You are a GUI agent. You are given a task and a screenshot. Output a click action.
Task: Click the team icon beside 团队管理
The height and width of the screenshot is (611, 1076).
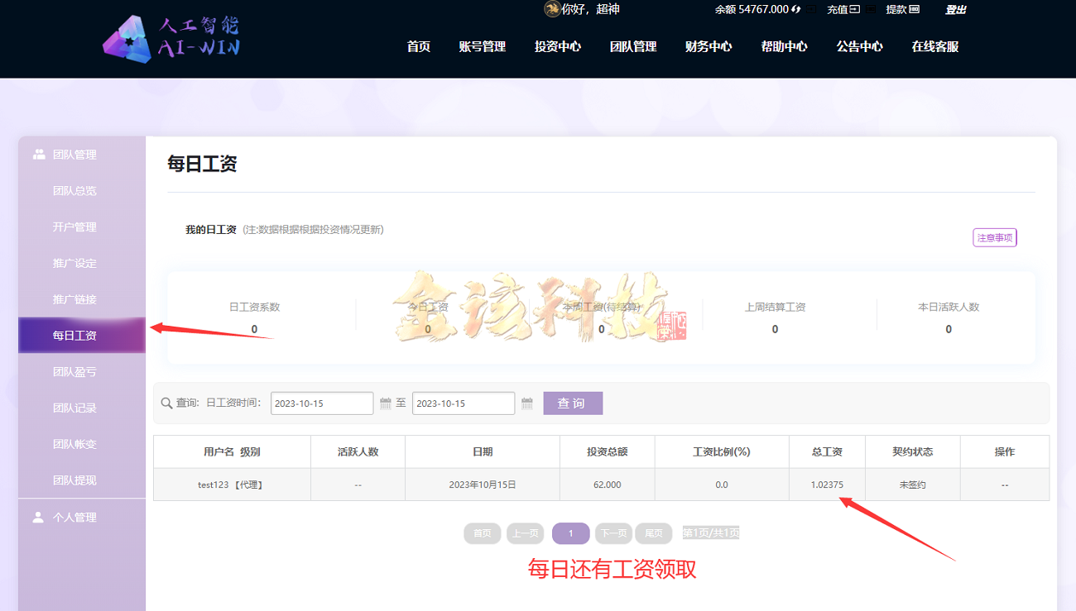(x=39, y=154)
